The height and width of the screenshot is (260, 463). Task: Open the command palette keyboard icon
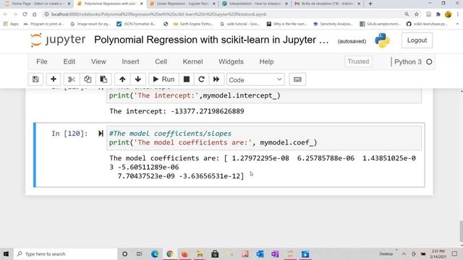tap(297, 79)
